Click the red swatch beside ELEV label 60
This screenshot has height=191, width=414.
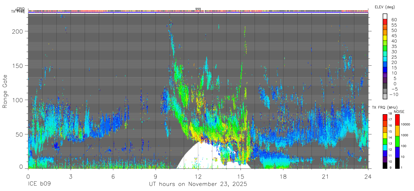[x=385, y=22]
